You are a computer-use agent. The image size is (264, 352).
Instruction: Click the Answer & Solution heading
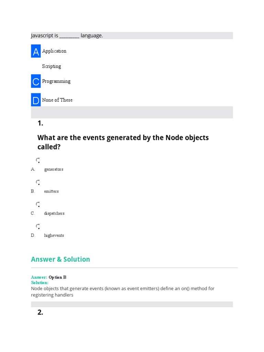tap(60, 259)
